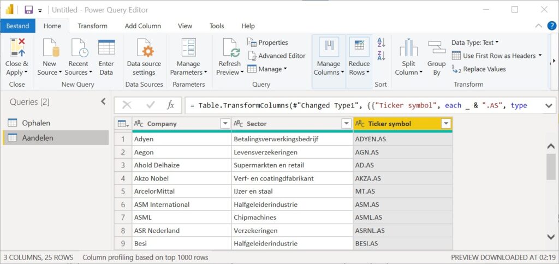Open the Ticker symbol column filter dropdown

(446, 124)
